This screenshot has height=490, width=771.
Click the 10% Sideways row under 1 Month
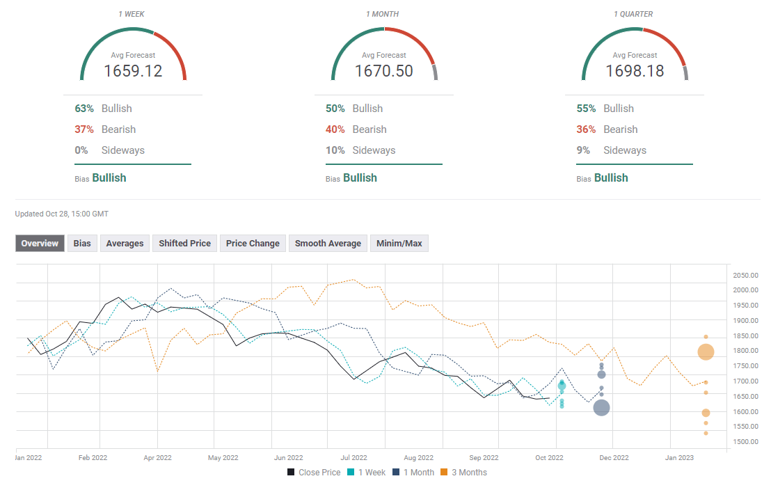pos(360,150)
